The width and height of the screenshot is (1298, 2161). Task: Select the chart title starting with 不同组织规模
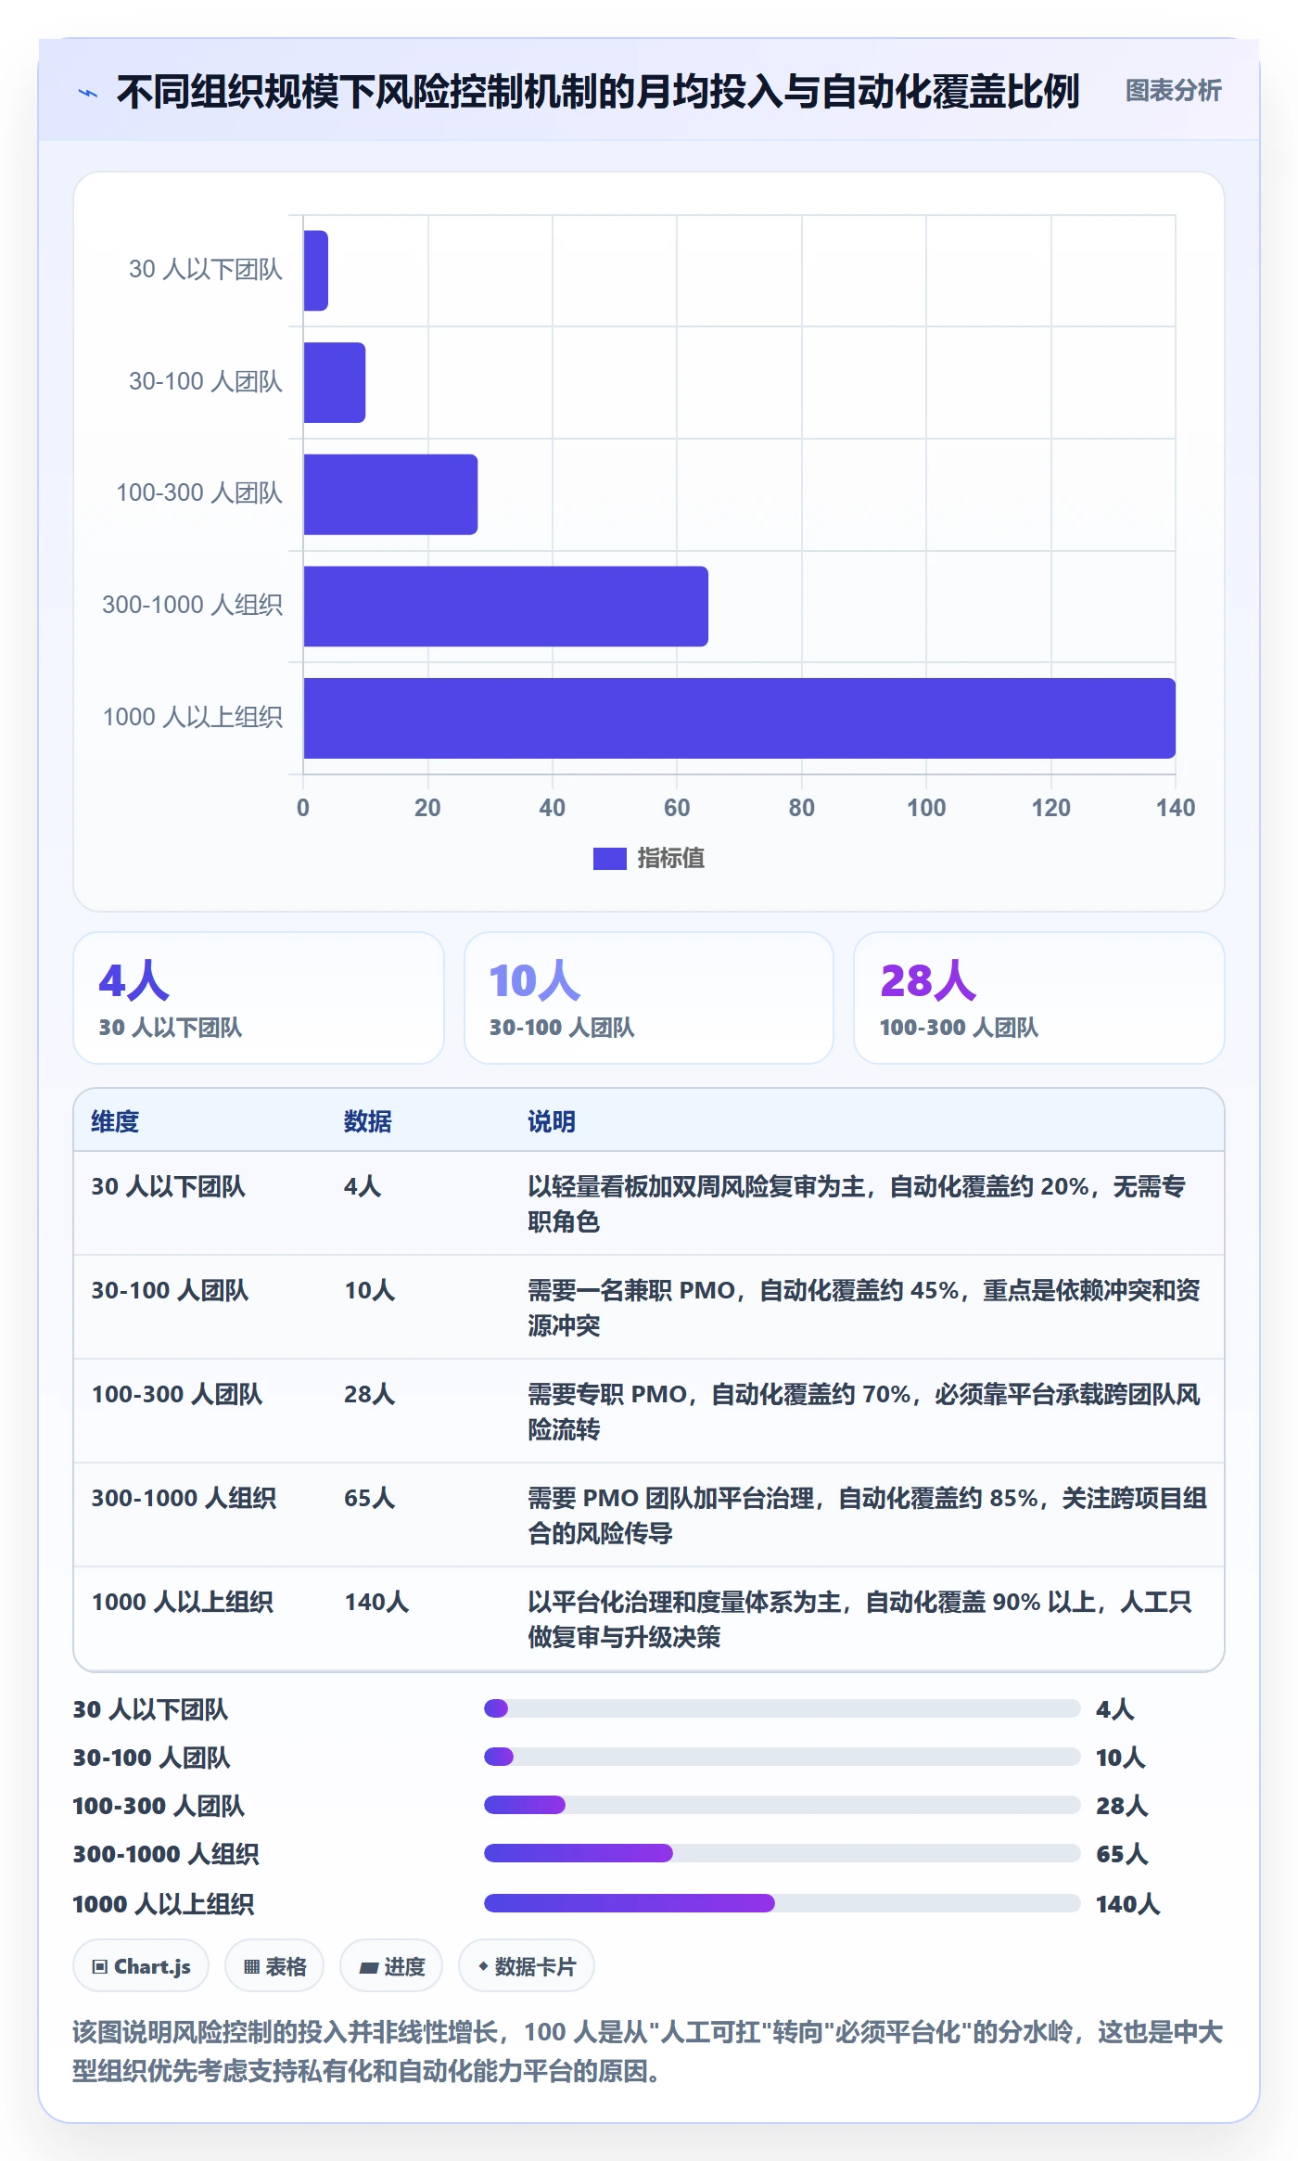(598, 92)
